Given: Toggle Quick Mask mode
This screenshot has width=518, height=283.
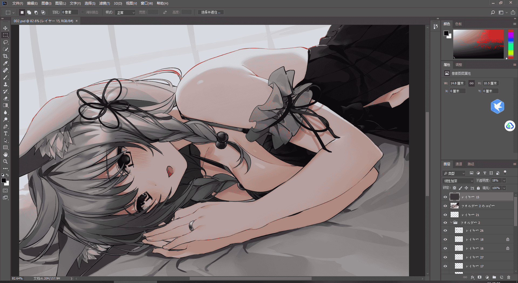Looking at the screenshot, I should [5, 191].
